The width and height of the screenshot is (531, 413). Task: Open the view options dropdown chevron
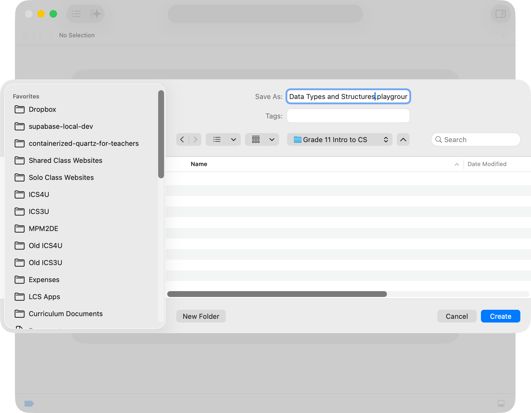tap(234, 139)
